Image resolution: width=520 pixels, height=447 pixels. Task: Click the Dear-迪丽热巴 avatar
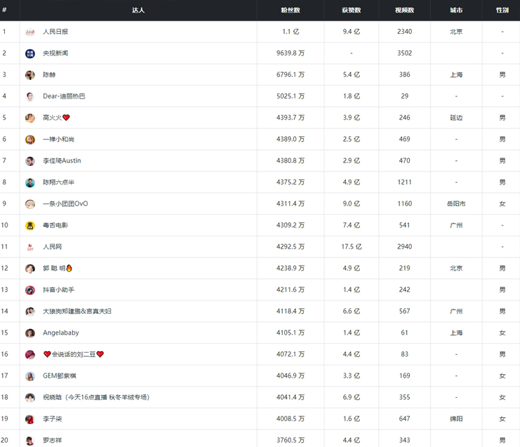click(x=31, y=96)
